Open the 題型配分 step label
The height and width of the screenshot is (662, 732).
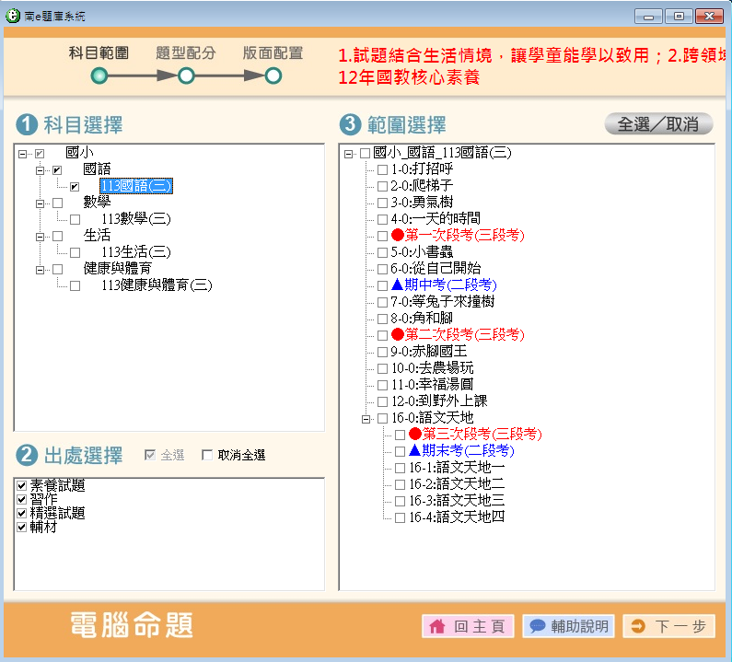coord(186,52)
